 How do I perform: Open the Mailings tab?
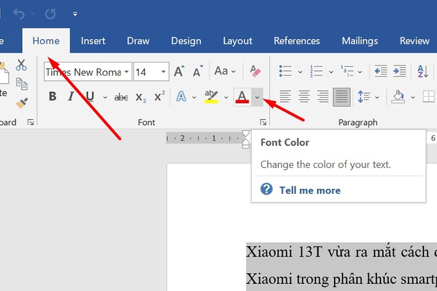(360, 41)
